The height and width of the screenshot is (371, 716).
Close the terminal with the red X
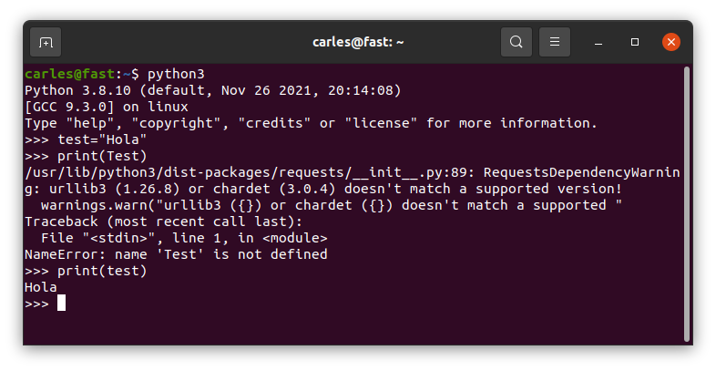670,42
